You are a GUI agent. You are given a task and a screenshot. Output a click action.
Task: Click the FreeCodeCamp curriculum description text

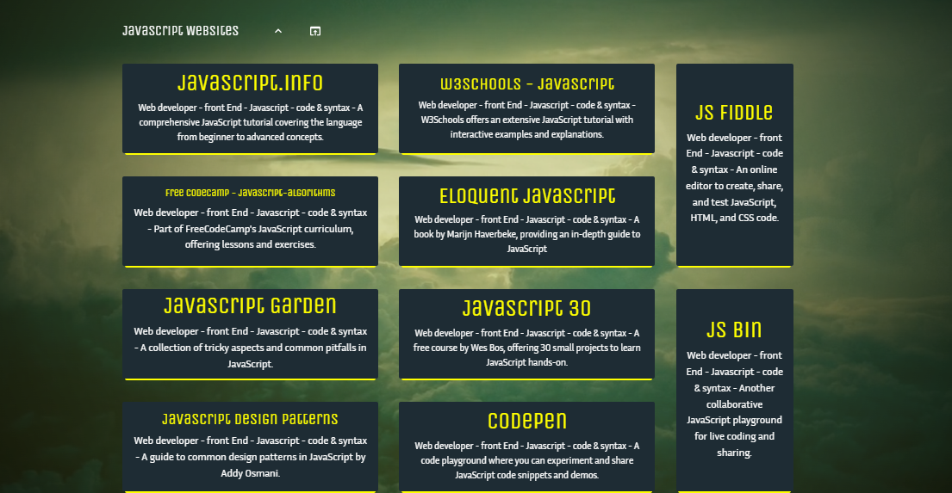click(x=250, y=229)
